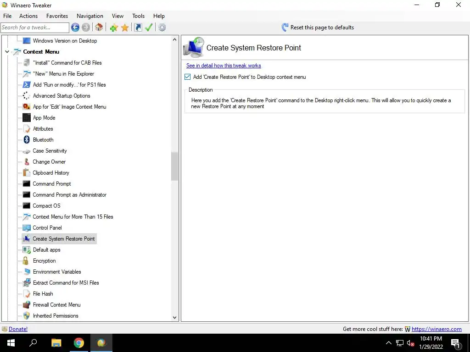470x352 pixels.
Task: Click the Firewall Context Menu icon
Action: 27,305
